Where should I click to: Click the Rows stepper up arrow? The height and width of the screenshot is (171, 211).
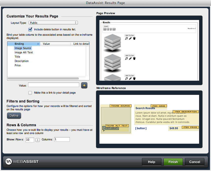pyautogui.click(x=37, y=139)
